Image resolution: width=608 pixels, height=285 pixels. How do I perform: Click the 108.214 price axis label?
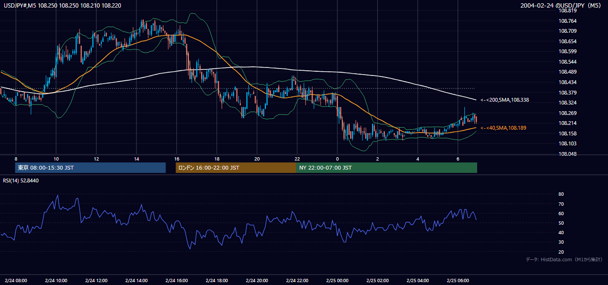(567, 123)
